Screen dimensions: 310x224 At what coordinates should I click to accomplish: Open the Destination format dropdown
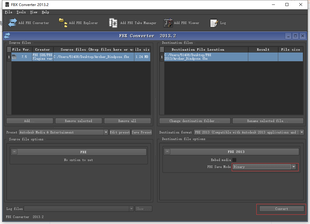[302, 132]
